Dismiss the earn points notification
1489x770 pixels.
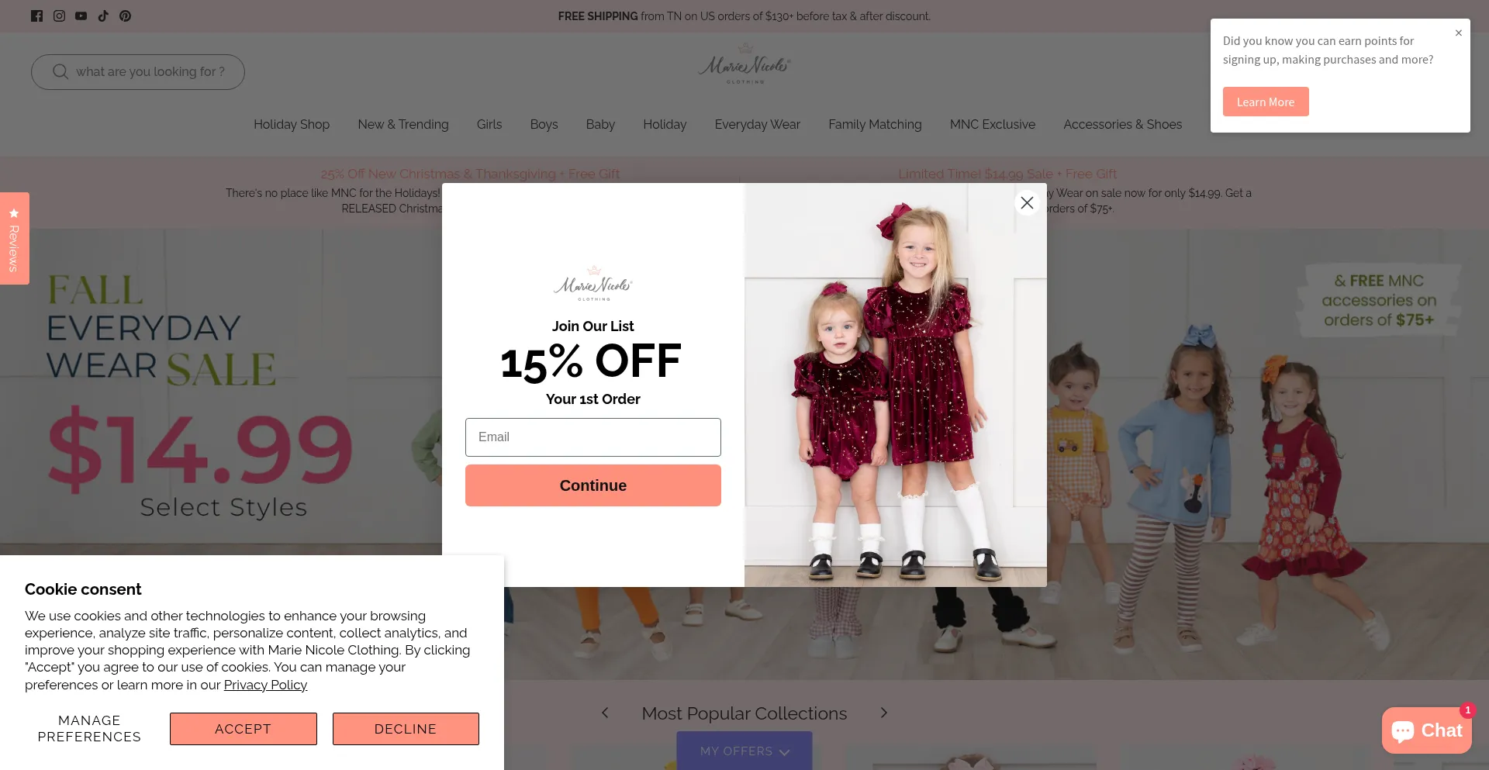click(x=1459, y=33)
